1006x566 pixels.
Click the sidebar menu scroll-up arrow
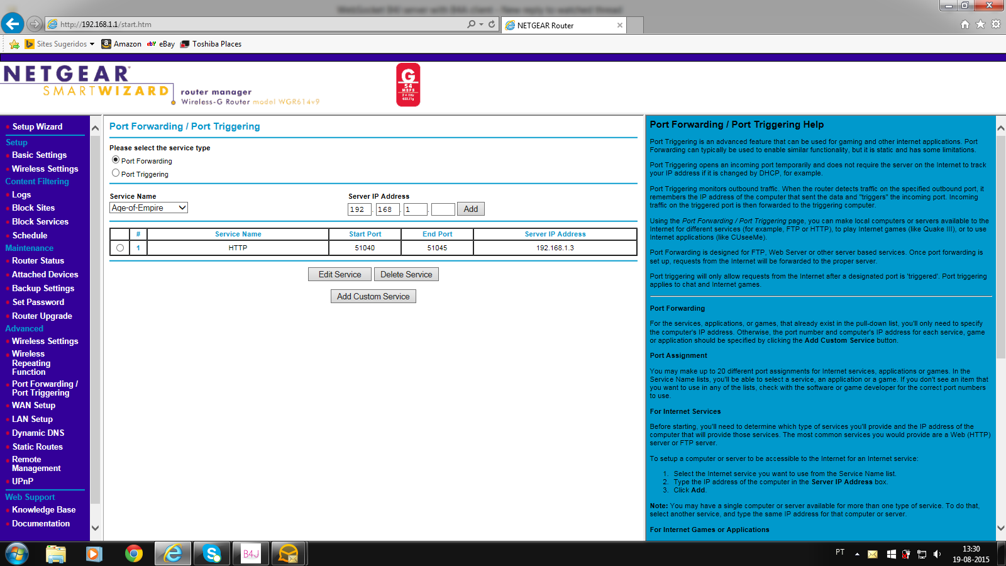96,128
